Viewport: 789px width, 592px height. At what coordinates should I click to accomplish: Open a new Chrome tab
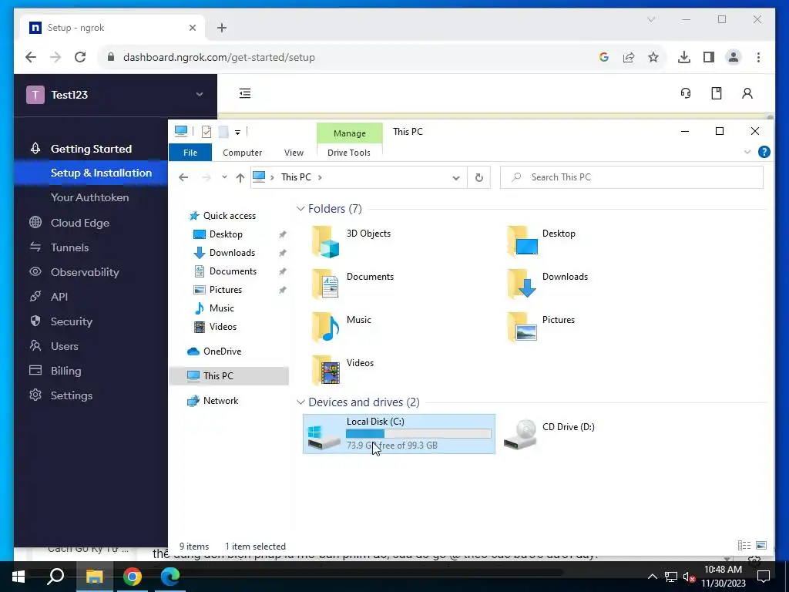(222, 28)
